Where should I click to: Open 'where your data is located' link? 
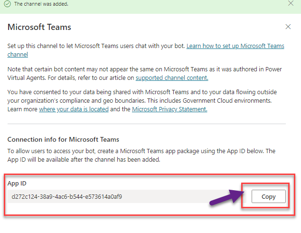[74, 109]
